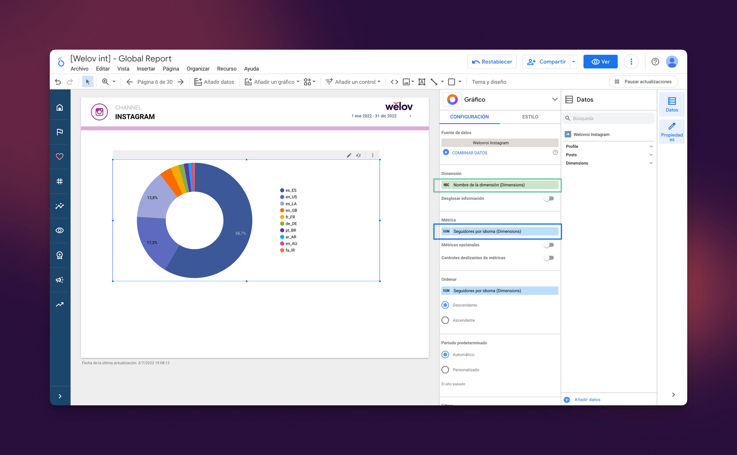Open the heart icon in sidebar
This screenshot has height=455, width=737.
point(60,157)
